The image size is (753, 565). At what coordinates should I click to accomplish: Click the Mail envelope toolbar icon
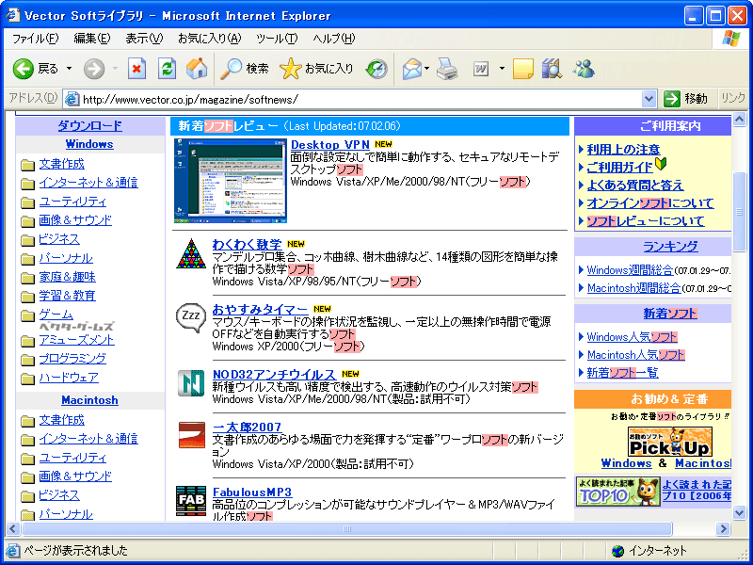411,69
